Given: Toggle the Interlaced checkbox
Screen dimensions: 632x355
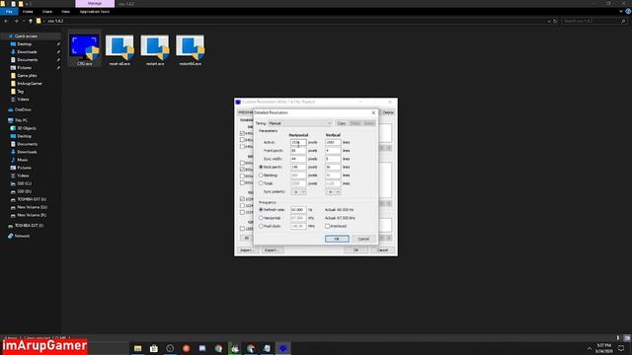Looking at the screenshot, I should (327, 226).
